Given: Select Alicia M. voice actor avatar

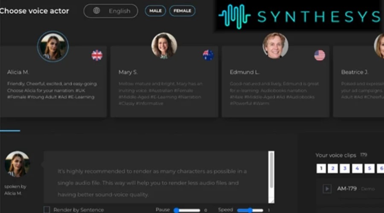Looking at the screenshot, I should 53,47.
